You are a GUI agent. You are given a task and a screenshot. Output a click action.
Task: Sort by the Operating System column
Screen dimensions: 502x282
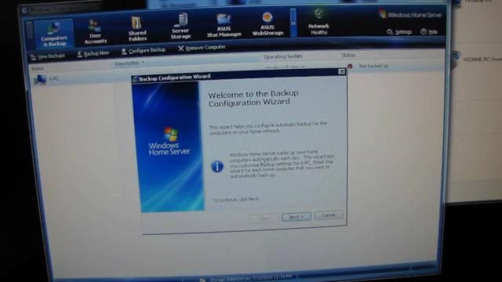(282, 56)
